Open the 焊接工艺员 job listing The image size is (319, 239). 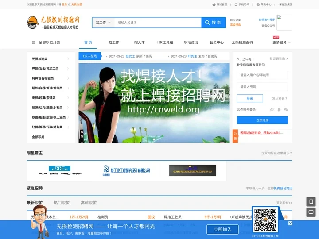coord(172,217)
